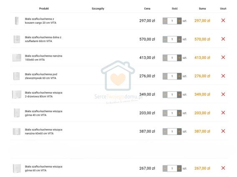Increase quantity of the cargo basket cabinet

pos(179,21)
